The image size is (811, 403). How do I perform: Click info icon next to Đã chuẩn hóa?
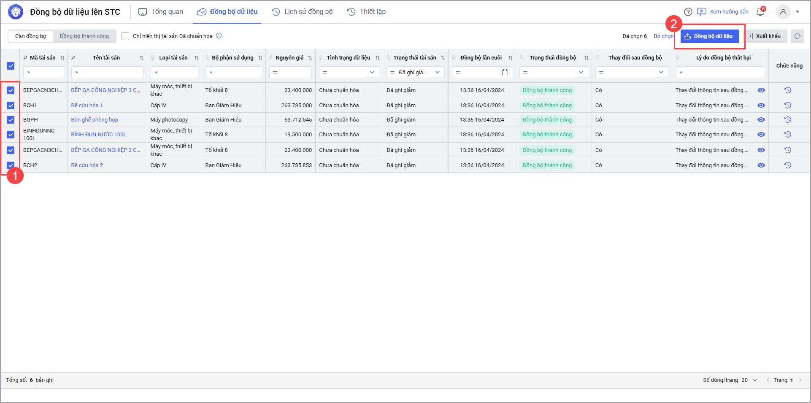pyautogui.click(x=219, y=36)
